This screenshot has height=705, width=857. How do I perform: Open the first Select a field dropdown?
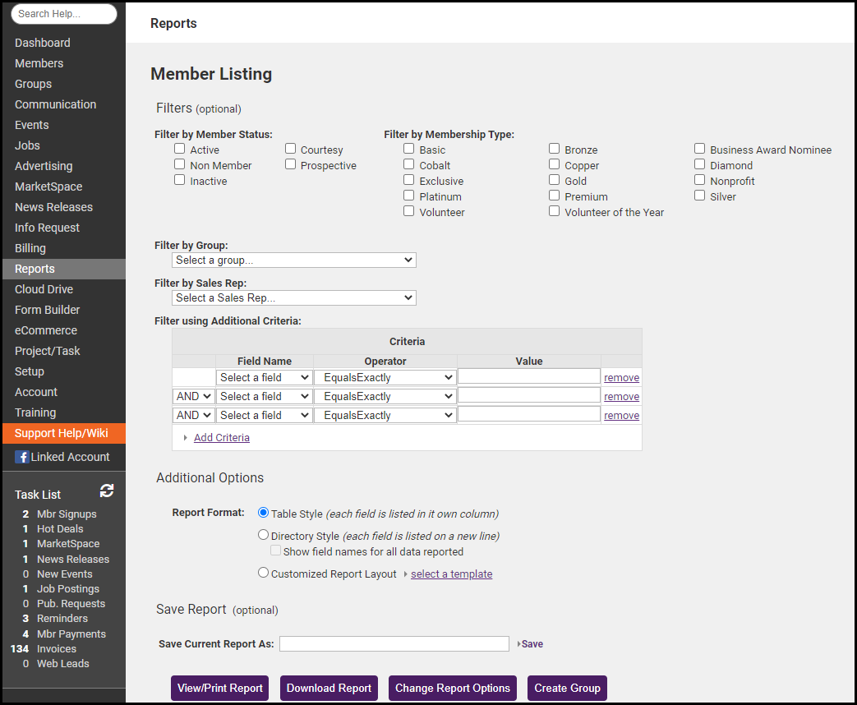(x=264, y=377)
